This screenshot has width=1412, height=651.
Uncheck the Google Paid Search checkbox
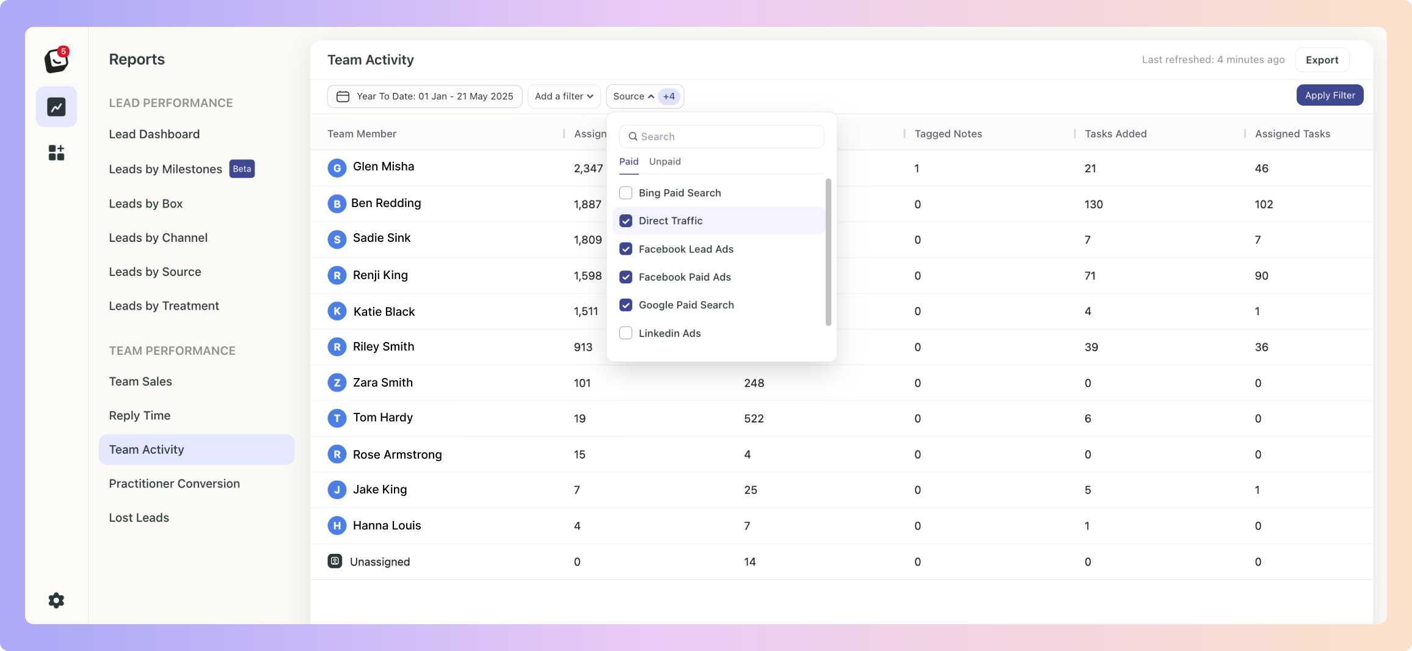[x=626, y=305]
